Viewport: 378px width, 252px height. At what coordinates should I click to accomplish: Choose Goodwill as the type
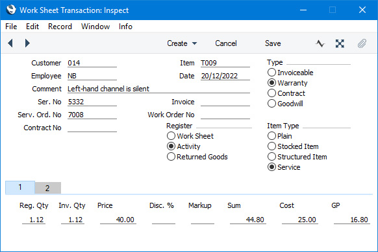[285, 104]
